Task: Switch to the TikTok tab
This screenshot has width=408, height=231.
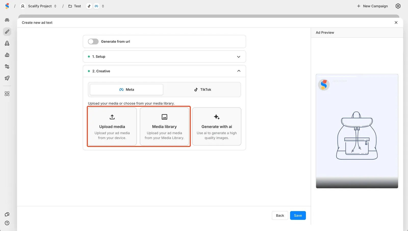Action: coord(202,90)
